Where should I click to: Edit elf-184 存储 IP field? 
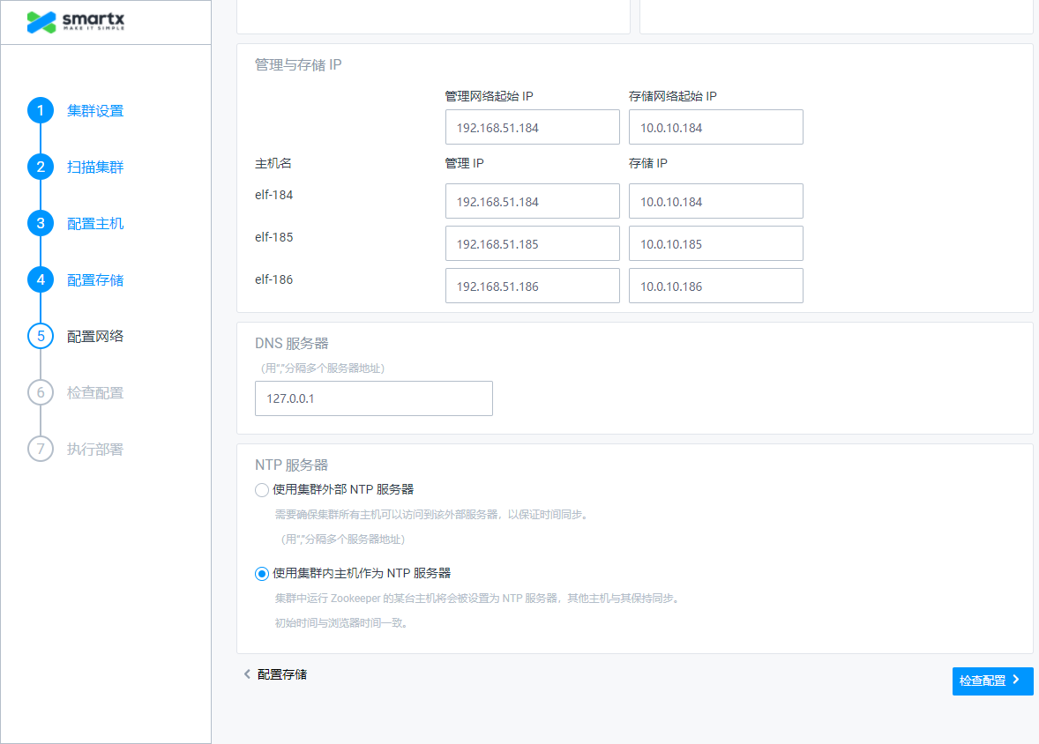[x=715, y=202]
